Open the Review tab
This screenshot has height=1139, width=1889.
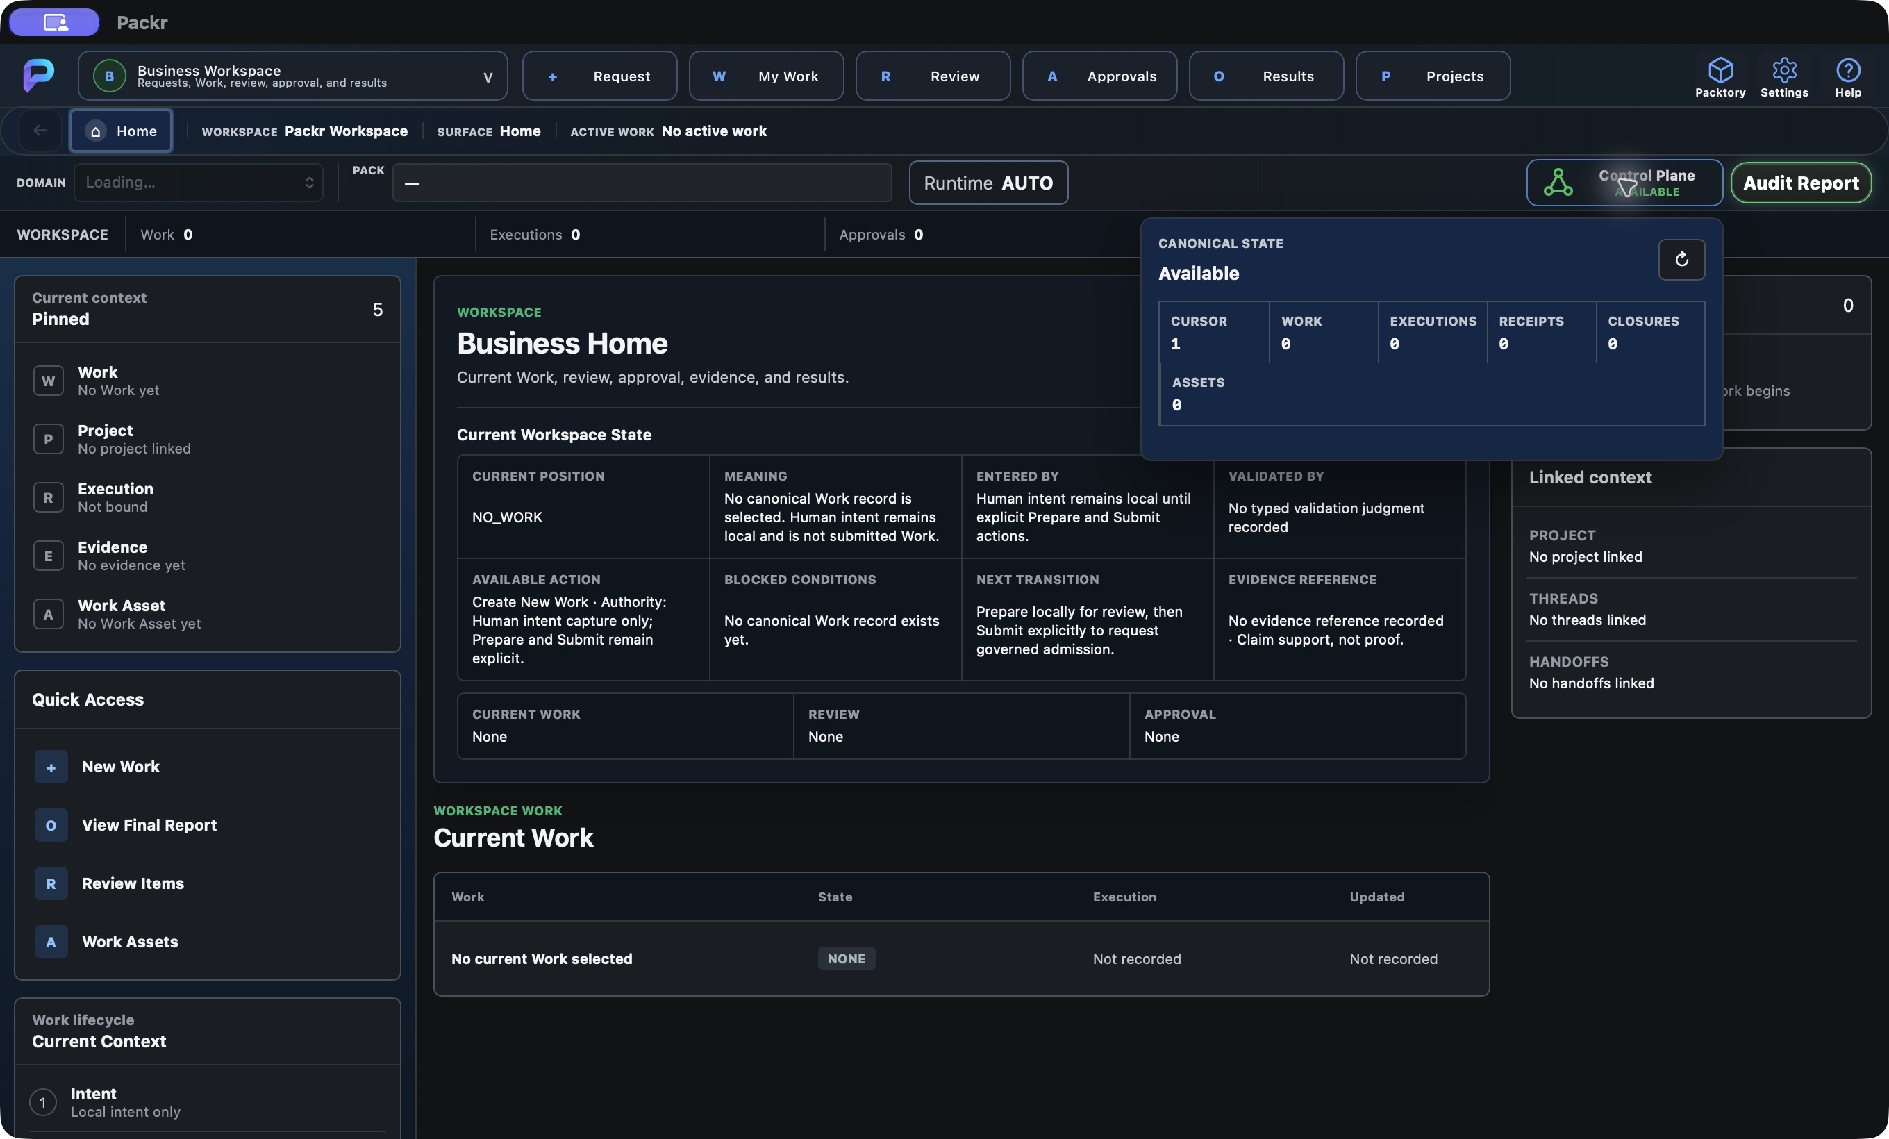pyautogui.click(x=932, y=76)
